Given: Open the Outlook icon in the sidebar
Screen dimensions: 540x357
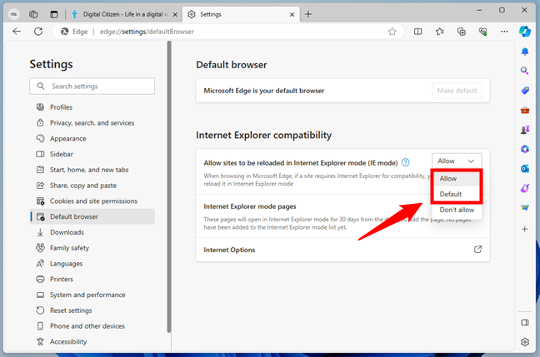Looking at the screenshot, I should click(524, 169).
